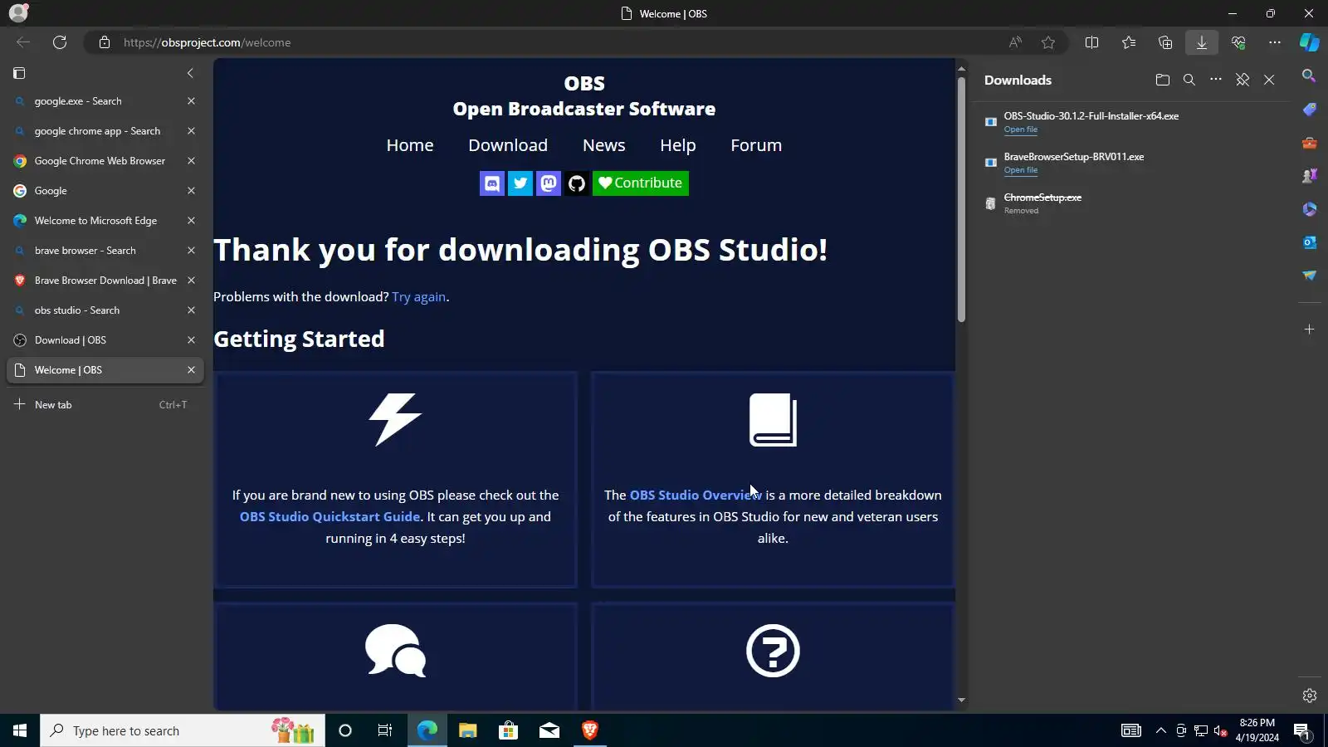
Task: Open Browser essentials heart icon
Action: tap(1238, 42)
